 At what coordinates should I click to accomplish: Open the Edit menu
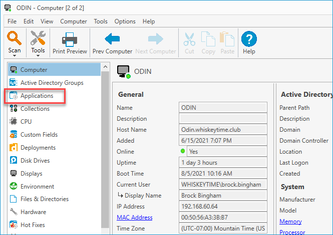(29, 21)
